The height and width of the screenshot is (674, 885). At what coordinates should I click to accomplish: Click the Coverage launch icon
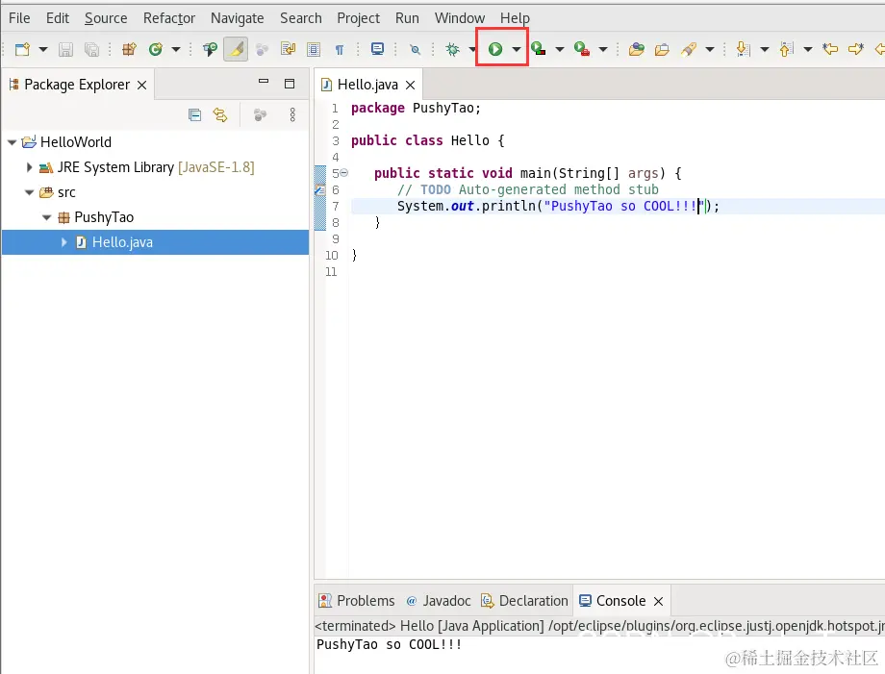click(x=538, y=50)
